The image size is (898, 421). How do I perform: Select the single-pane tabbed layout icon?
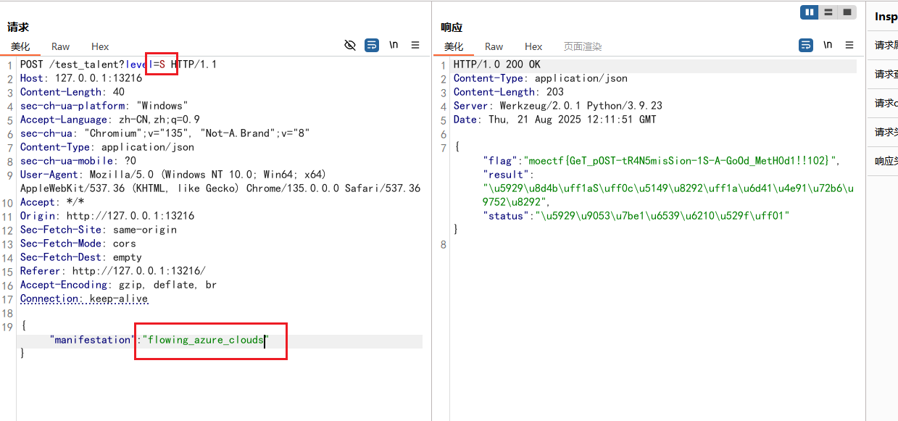coord(847,12)
